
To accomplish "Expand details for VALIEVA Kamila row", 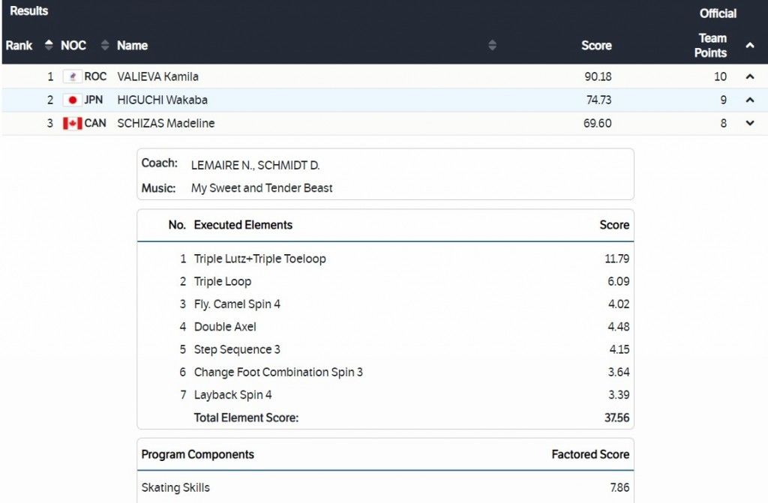I will tap(750, 76).
